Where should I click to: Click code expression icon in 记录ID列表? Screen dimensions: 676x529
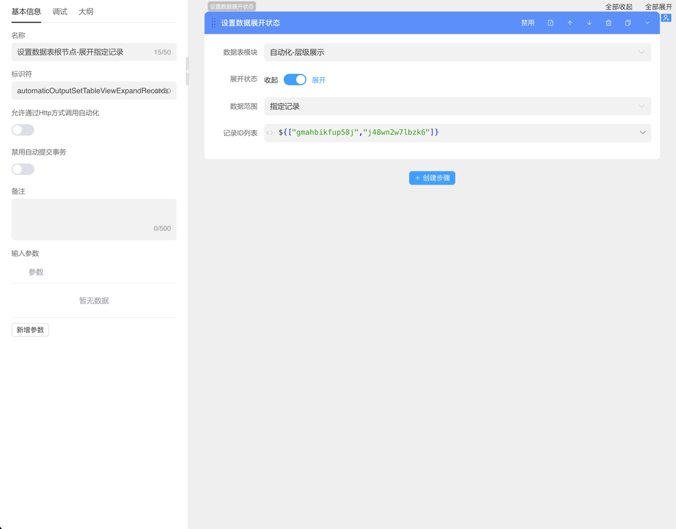click(x=270, y=133)
